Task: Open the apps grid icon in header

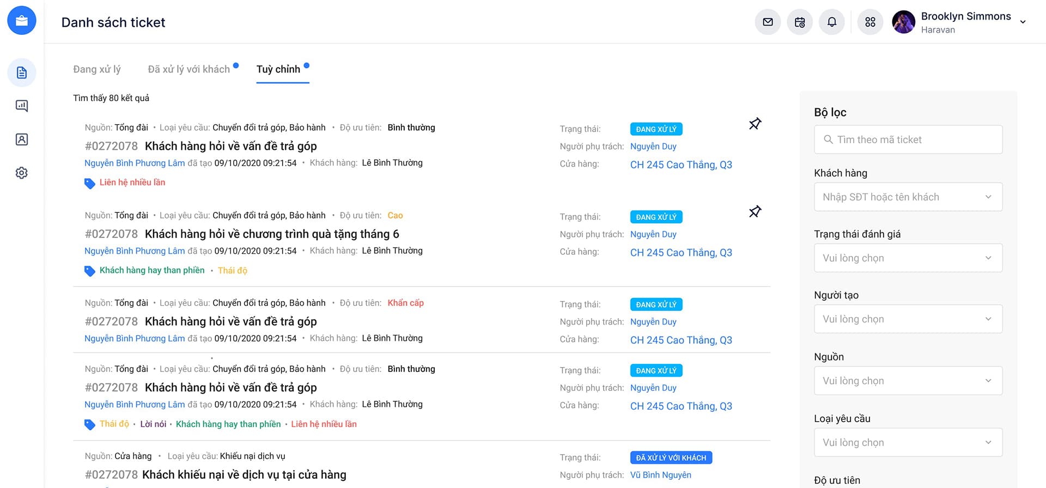Action: pyautogui.click(x=871, y=22)
